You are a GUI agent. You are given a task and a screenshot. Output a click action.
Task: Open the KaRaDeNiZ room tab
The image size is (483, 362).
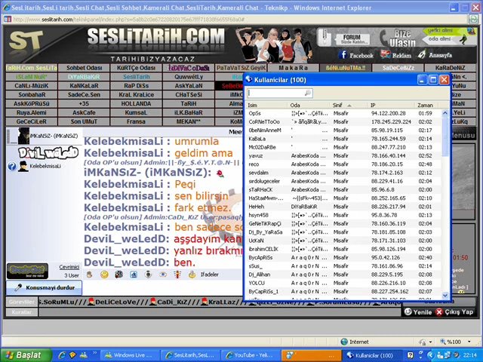coord(451,68)
